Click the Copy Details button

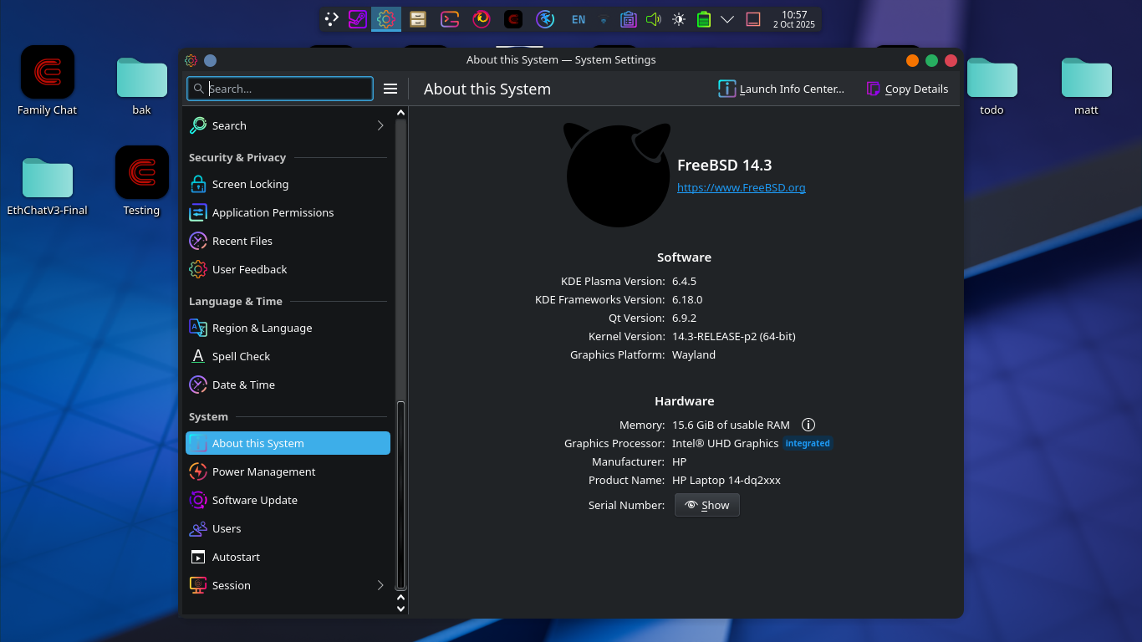[x=907, y=89]
